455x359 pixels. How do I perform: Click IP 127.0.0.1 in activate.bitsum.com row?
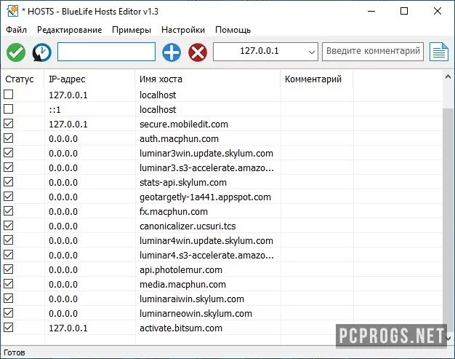point(68,328)
